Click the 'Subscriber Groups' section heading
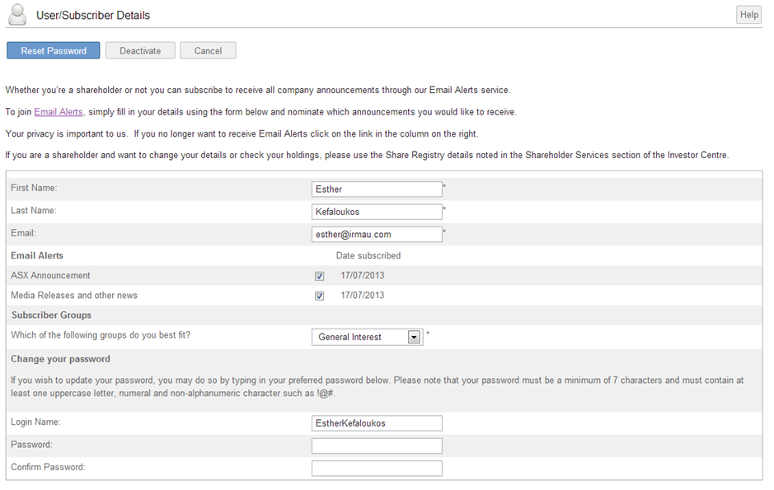Viewport: 774px width, 490px height. (x=51, y=315)
